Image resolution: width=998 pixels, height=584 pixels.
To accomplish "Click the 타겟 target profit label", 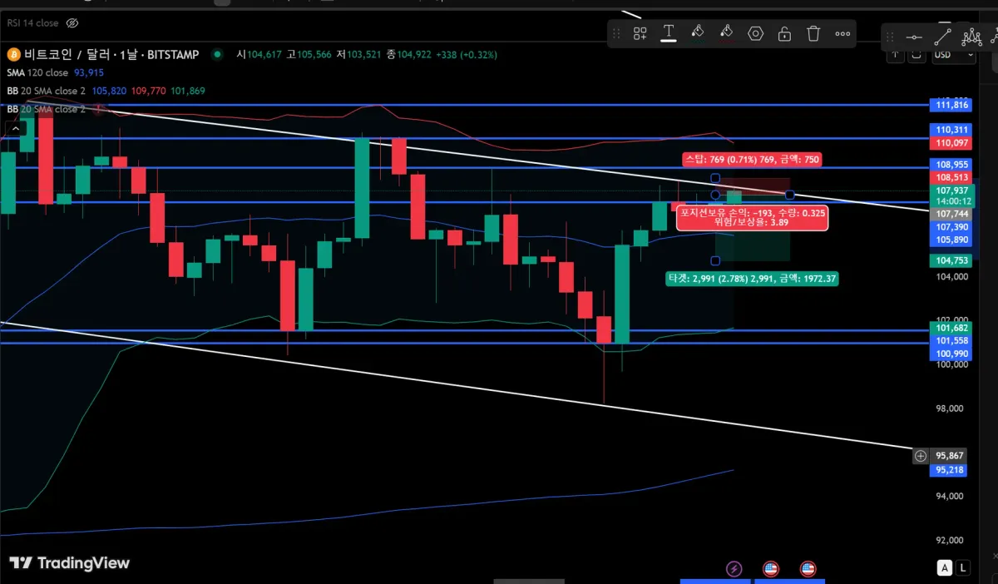I will [752, 279].
